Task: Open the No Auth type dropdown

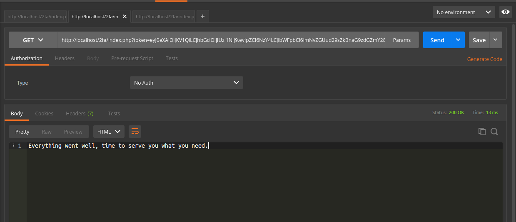Action: point(186,83)
